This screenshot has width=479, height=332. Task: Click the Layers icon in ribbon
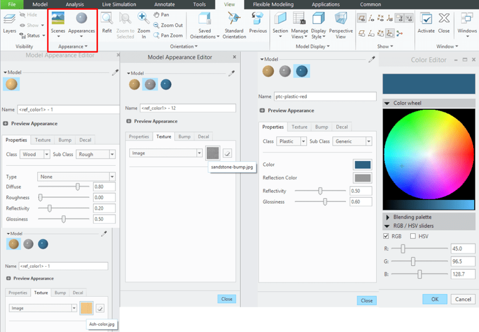click(x=9, y=20)
